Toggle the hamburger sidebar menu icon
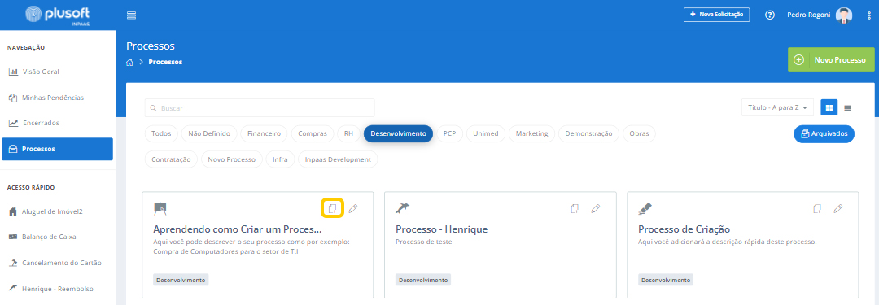 pos(132,15)
